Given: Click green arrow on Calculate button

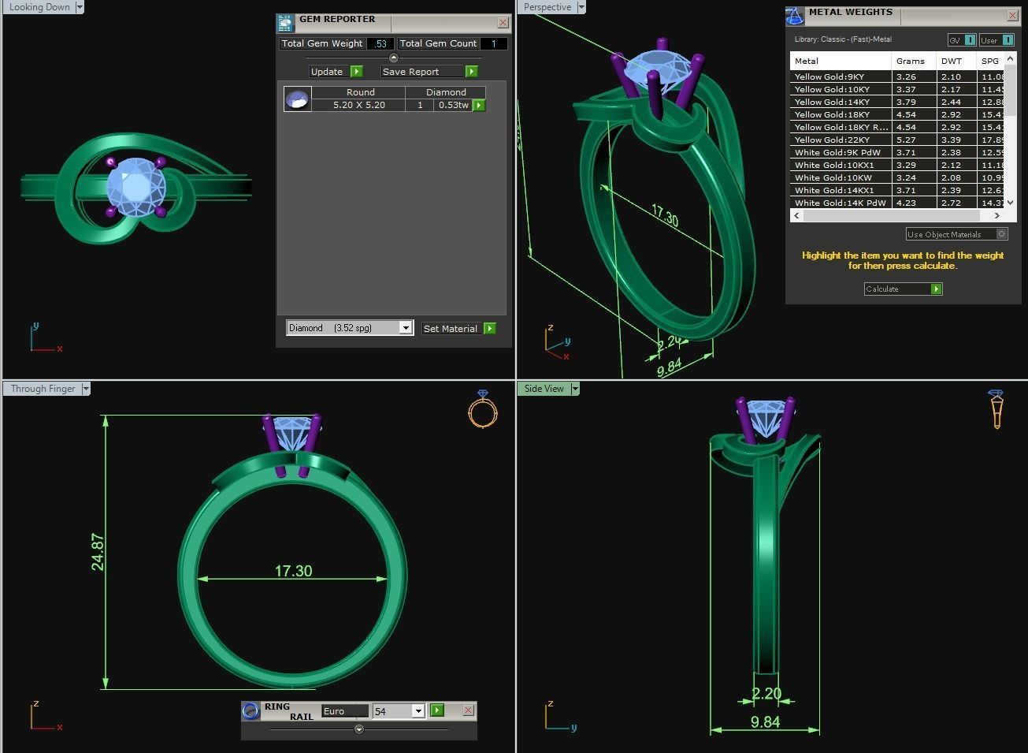Looking at the screenshot, I should [936, 289].
